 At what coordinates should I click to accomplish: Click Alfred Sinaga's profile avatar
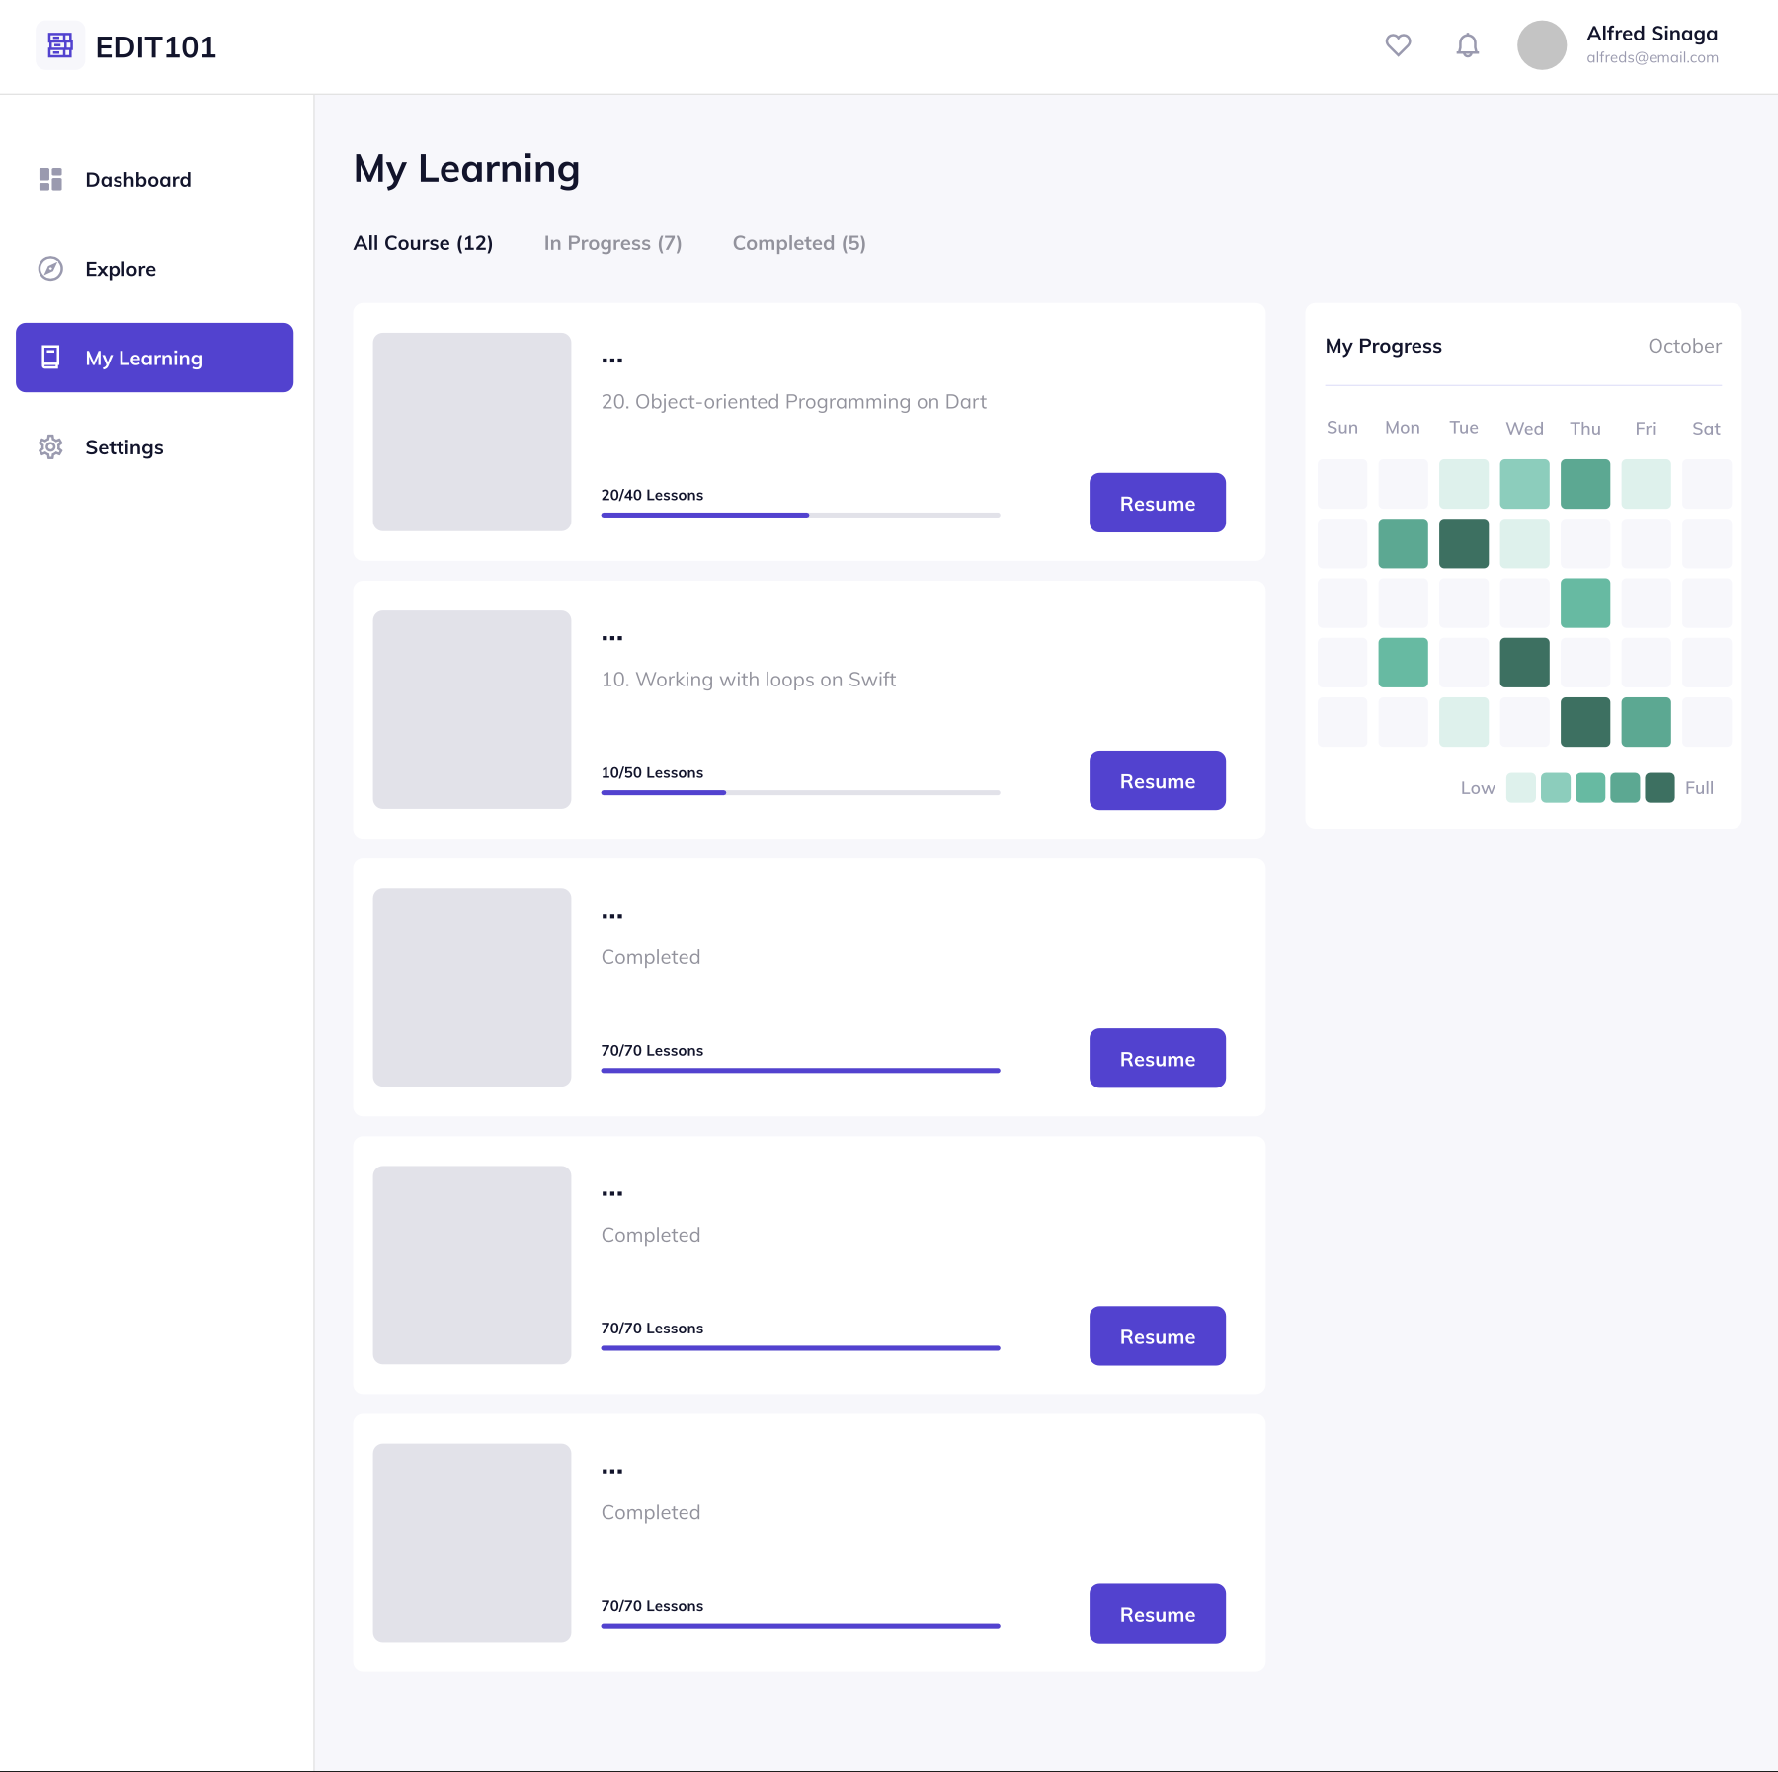[x=1541, y=45]
